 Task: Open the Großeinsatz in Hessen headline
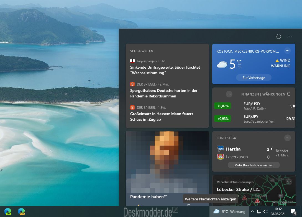click(x=162, y=117)
